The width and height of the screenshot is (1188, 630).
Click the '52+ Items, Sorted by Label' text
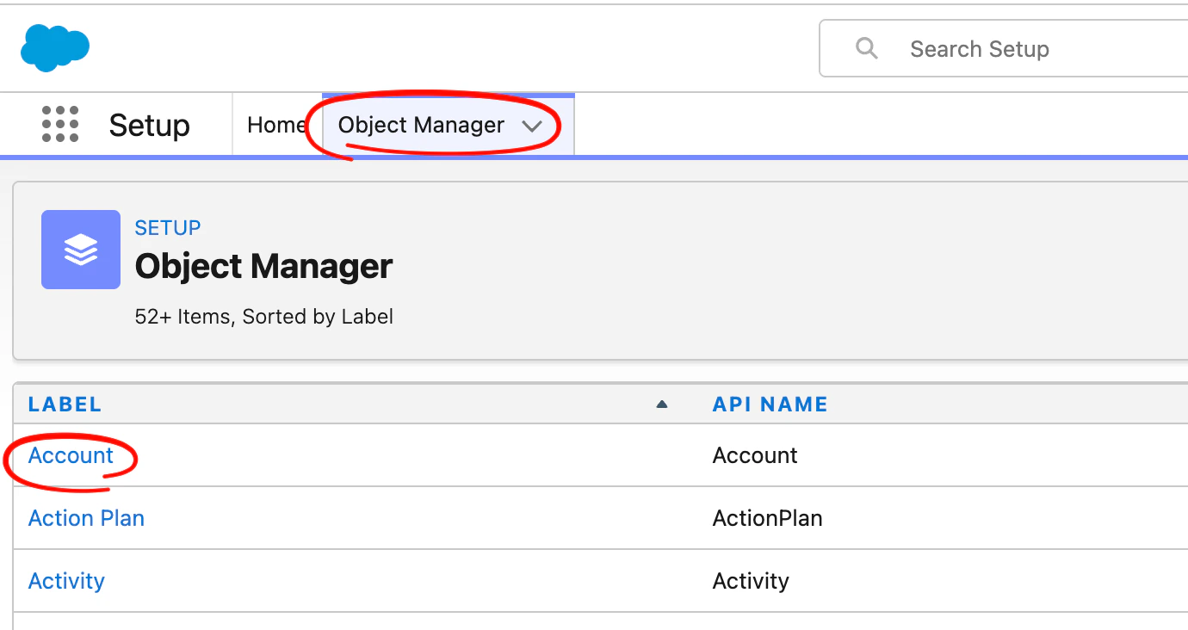pyautogui.click(x=264, y=317)
